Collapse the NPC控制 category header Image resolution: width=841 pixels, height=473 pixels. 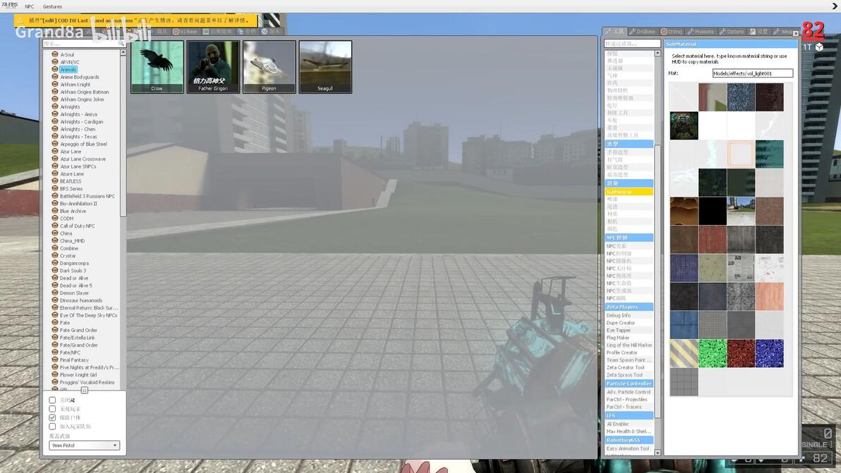(629, 238)
